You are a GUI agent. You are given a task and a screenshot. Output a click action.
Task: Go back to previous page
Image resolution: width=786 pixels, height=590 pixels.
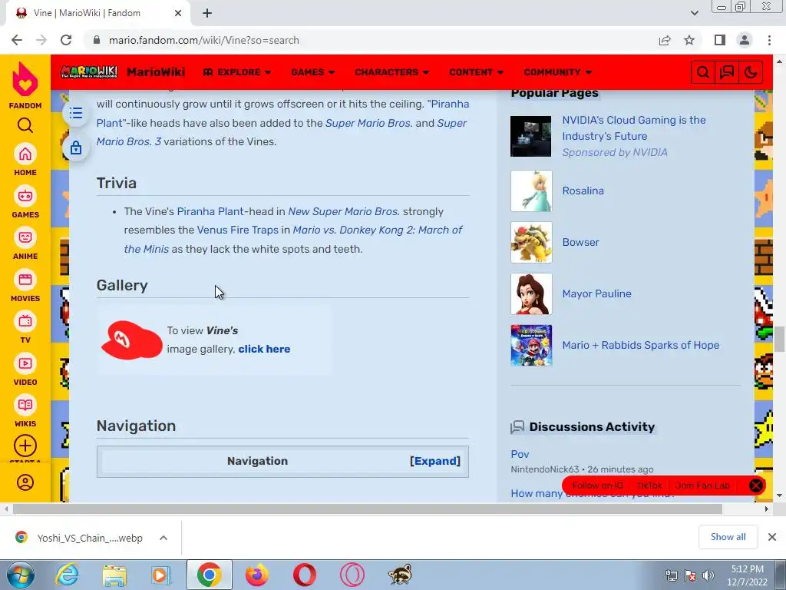pos(17,40)
